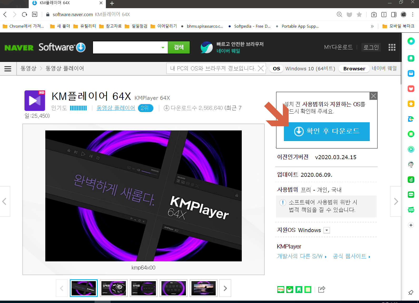Go to next software with right arrow
The width and height of the screenshot is (419, 303).
point(396,202)
